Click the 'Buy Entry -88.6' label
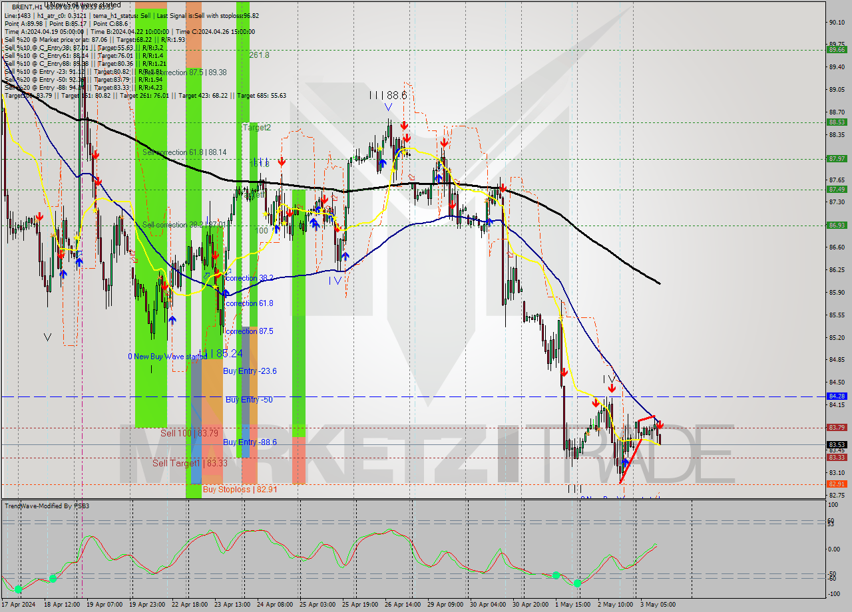 (250, 442)
